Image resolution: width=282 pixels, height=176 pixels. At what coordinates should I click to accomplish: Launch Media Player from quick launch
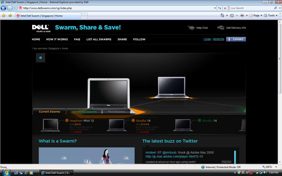click(x=31, y=173)
